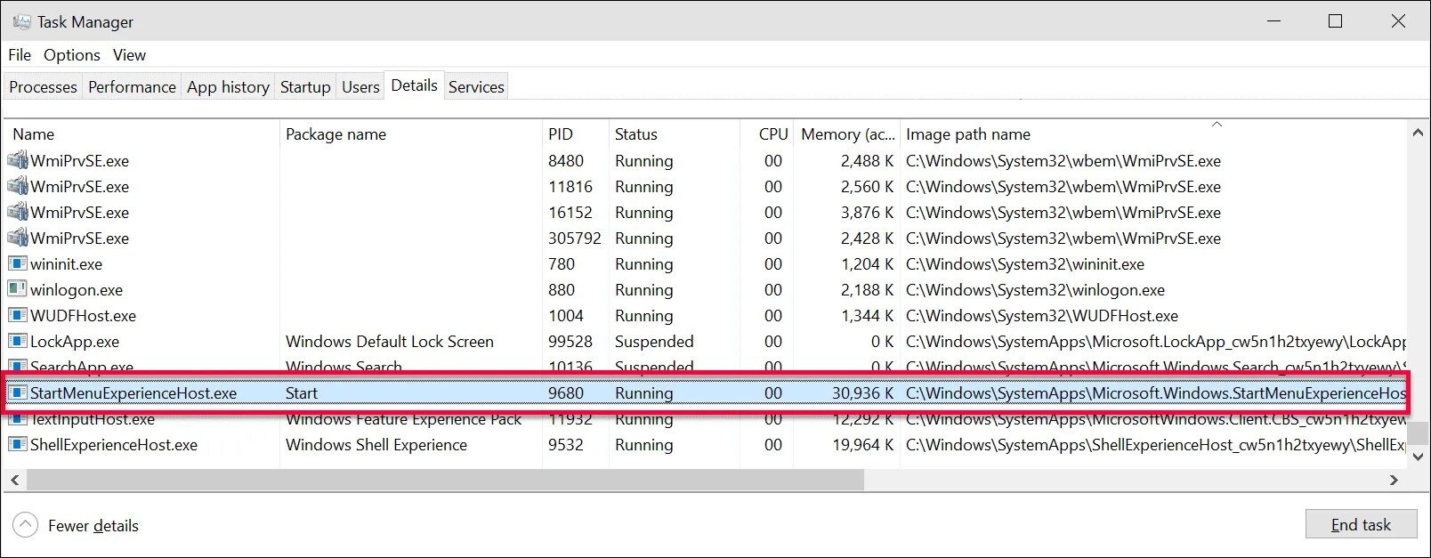Viewport: 1431px width, 558px height.
Task: Click the WUDFHost.exe process icon
Action: click(x=17, y=315)
